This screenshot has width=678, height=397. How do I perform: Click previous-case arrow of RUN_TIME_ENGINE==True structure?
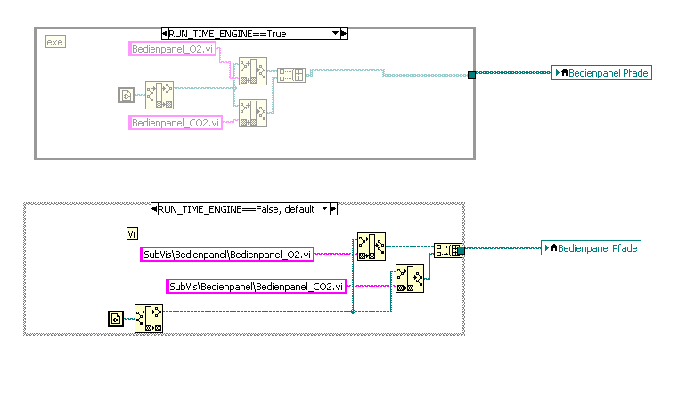[165, 34]
